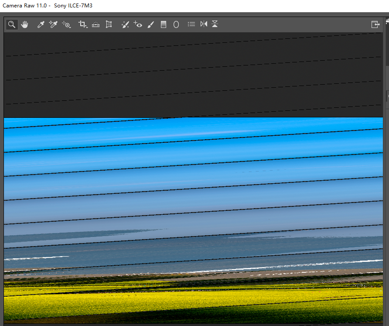Image resolution: width=389 pixels, height=326 pixels.
Task: Activate the Straighten tool
Action: tap(96, 24)
